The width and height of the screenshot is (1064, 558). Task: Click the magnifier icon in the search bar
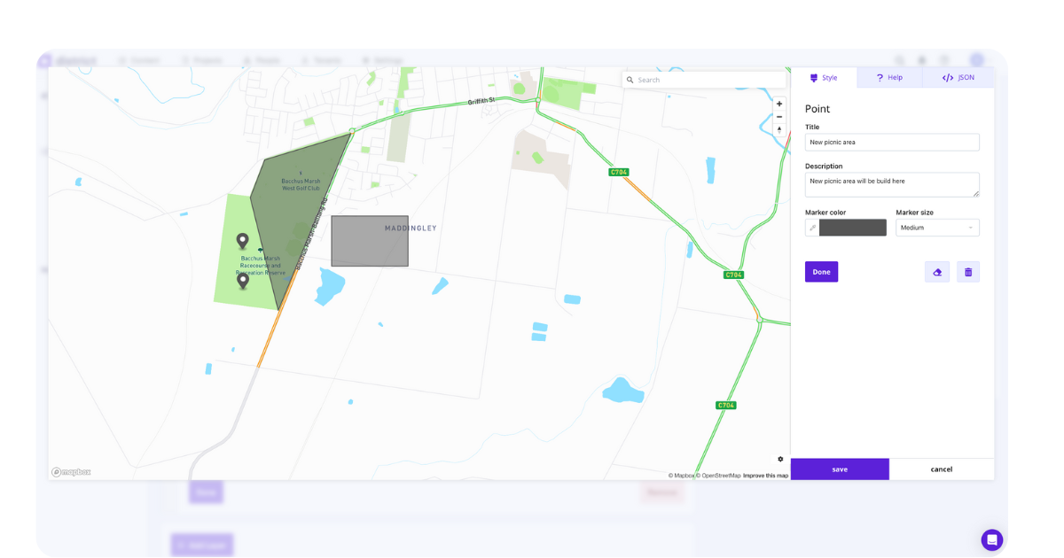[631, 79]
